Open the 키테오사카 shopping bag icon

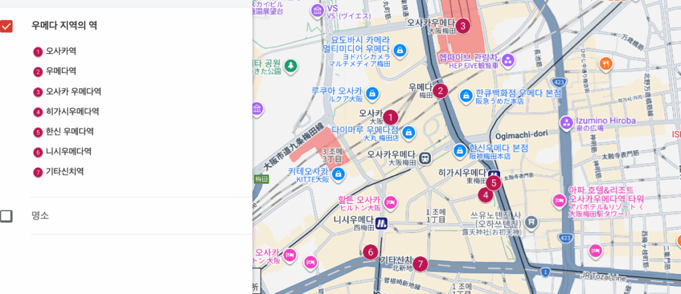tap(339, 174)
